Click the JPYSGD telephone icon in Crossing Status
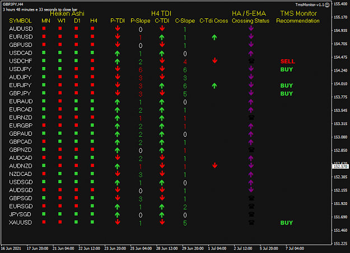Viewport: 350px width, 253px height. click(x=251, y=214)
